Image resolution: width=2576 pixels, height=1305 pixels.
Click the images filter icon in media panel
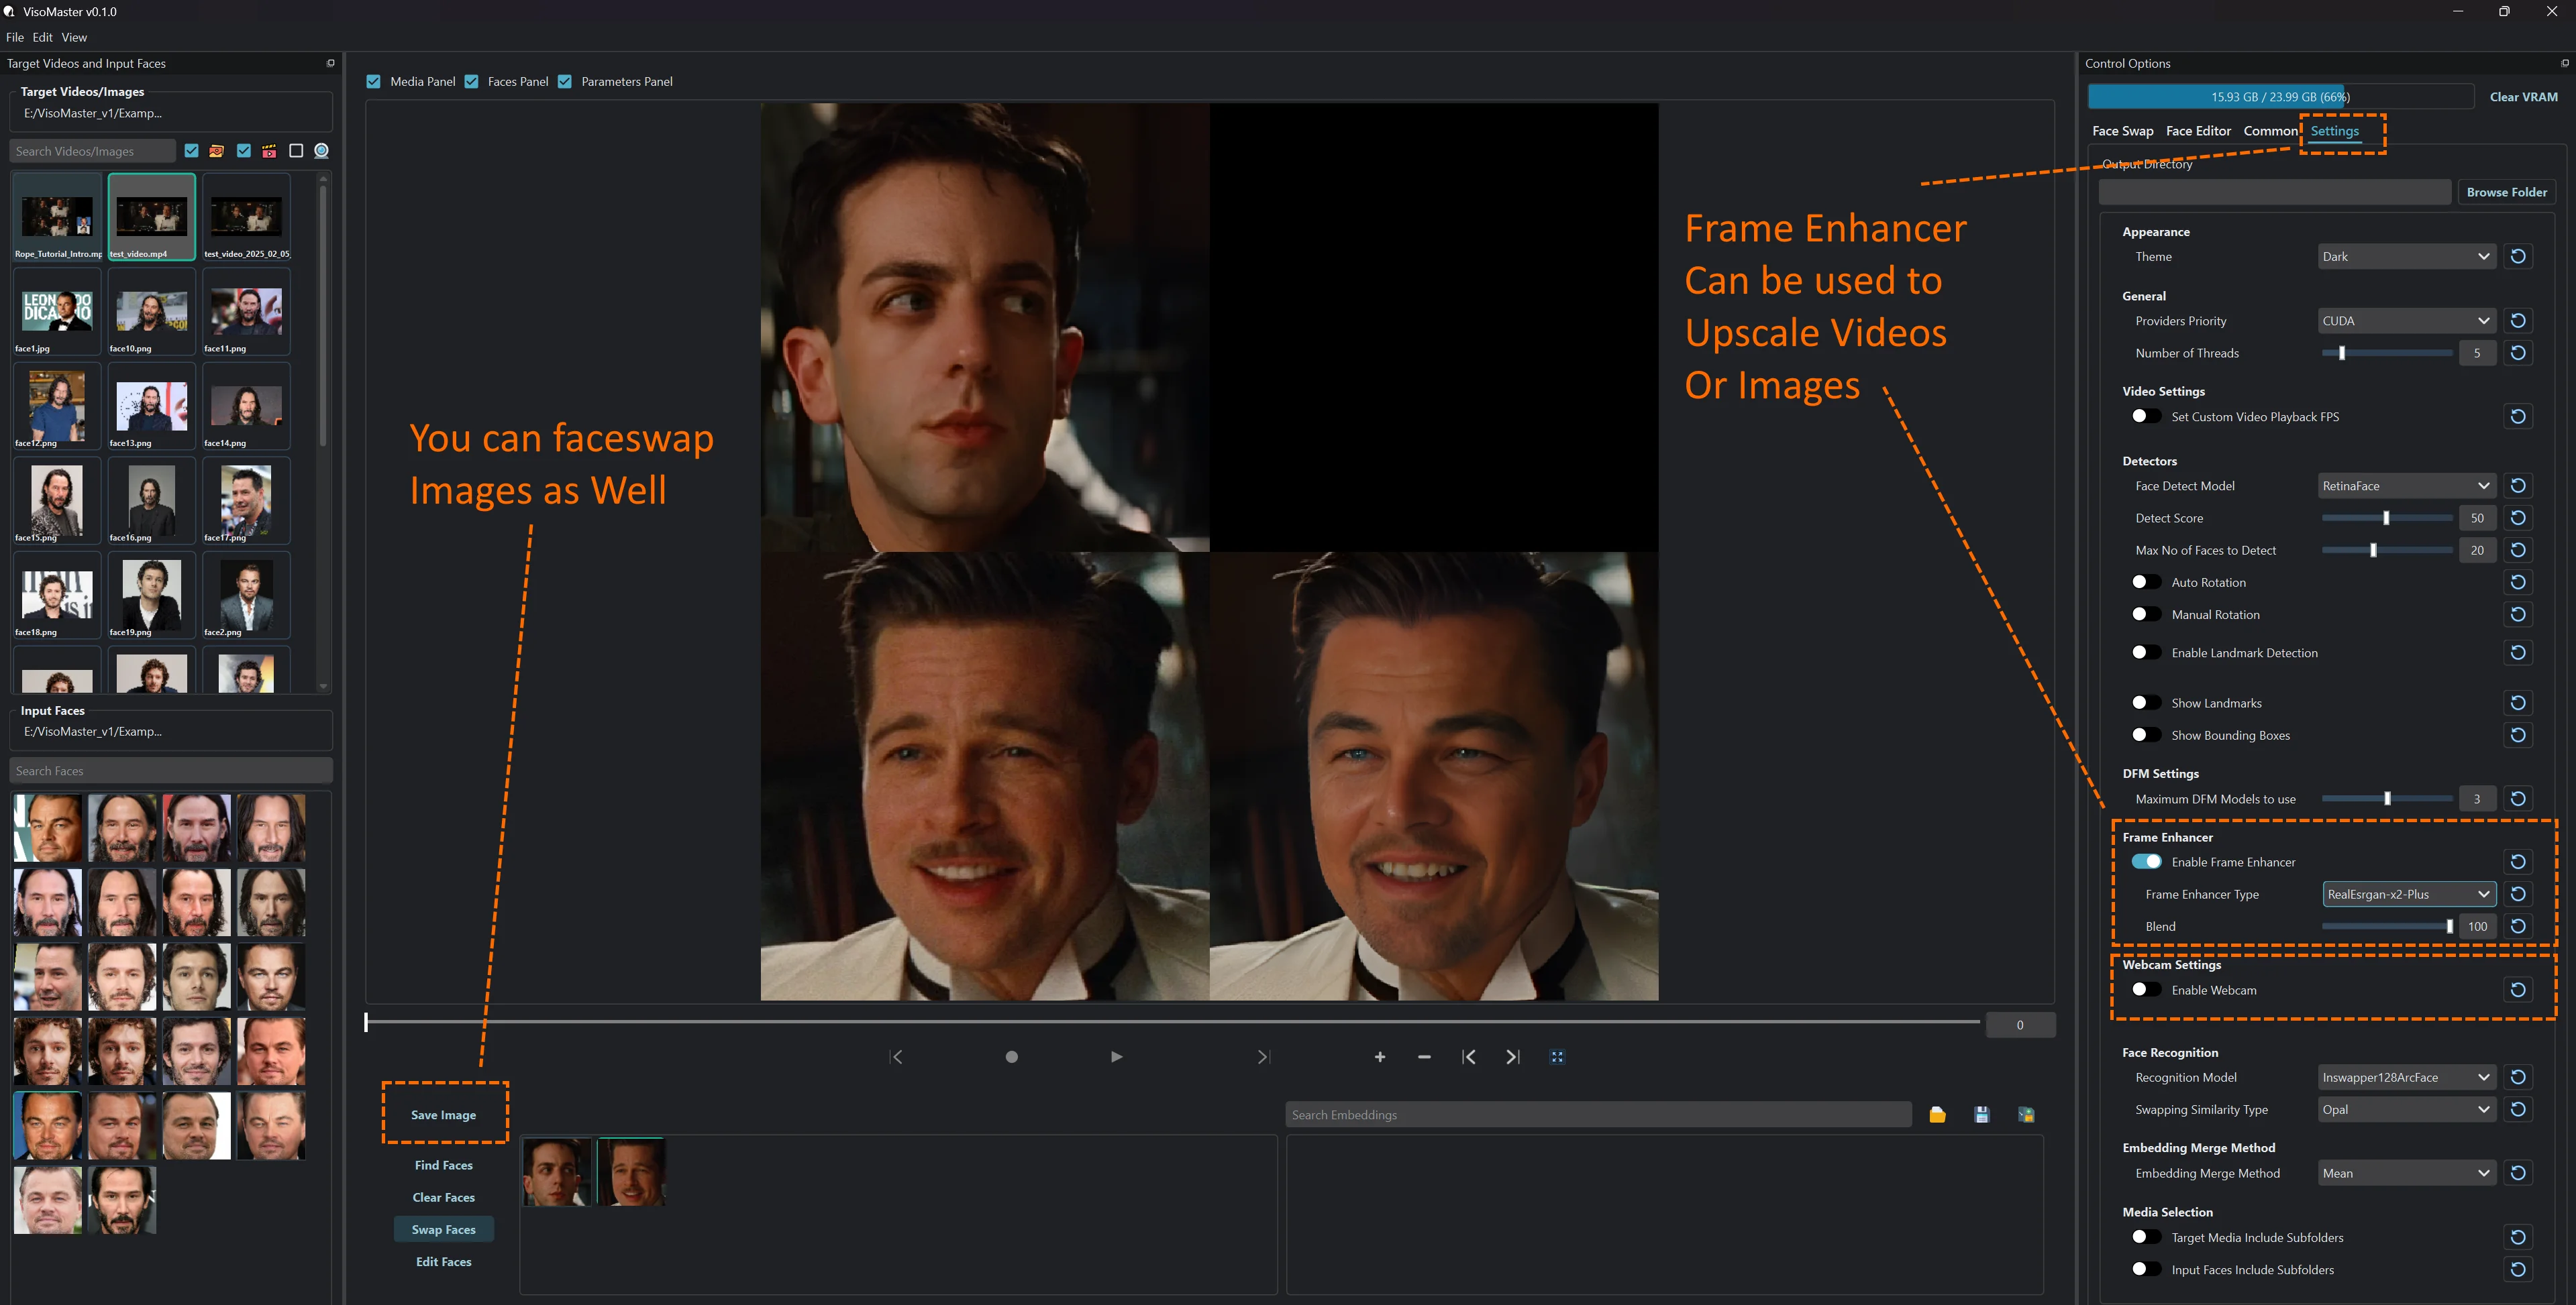coord(216,151)
